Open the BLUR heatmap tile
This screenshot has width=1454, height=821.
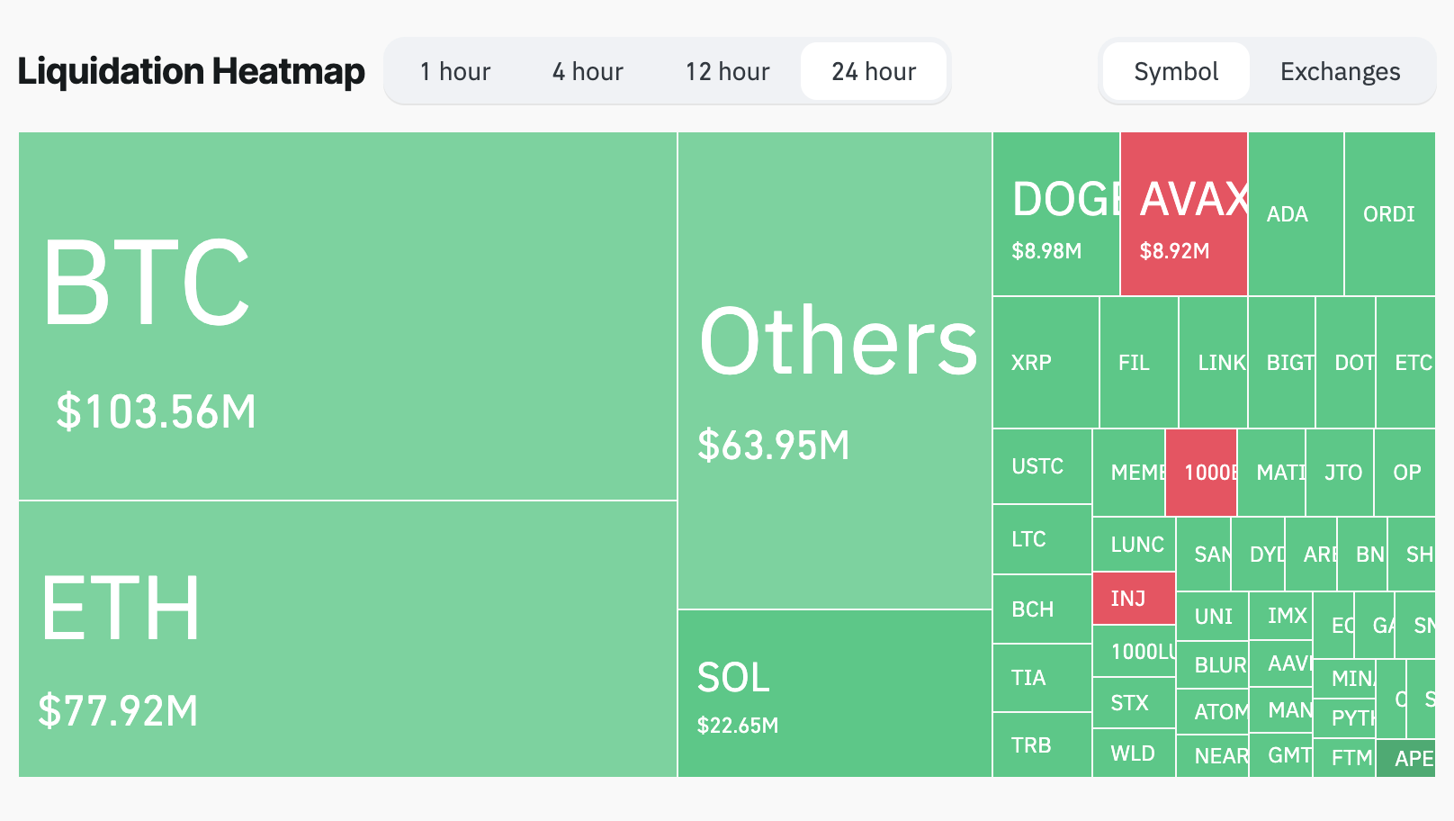(x=1212, y=664)
